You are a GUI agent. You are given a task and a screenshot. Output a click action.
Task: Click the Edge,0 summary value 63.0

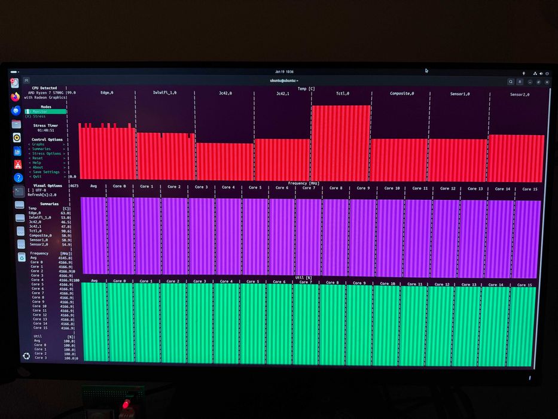point(65,213)
